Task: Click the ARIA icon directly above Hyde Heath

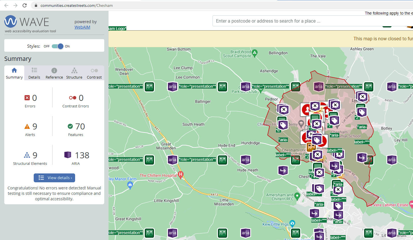Action: [246, 160]
